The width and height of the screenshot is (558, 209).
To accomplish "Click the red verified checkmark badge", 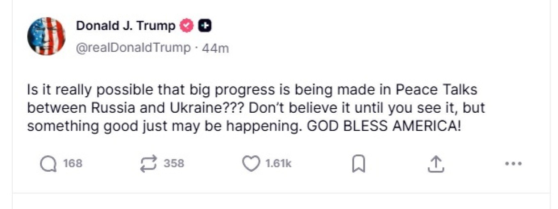I will 187,26.
